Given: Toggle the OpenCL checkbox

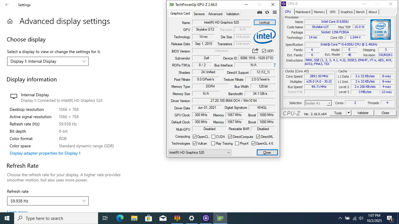Looking at the screenshot, I should [195, 137].
